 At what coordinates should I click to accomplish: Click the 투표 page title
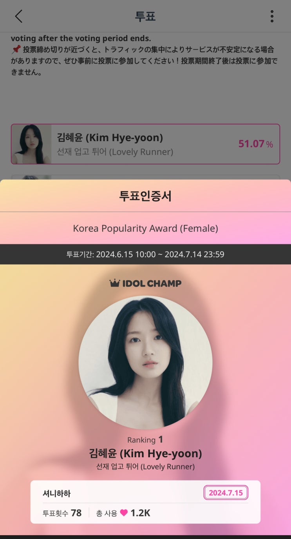145,16
